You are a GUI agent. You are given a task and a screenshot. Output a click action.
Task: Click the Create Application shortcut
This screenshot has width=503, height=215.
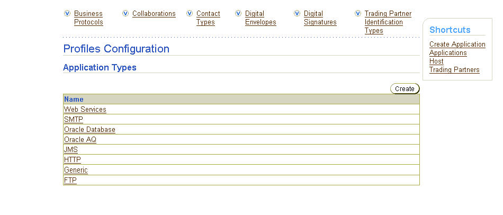pyautogui.click(x=457, y=44)
